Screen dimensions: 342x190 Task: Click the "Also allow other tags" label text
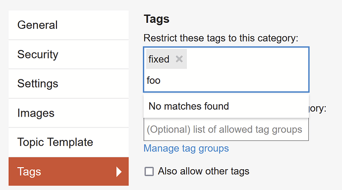click(x=204, y=171)
